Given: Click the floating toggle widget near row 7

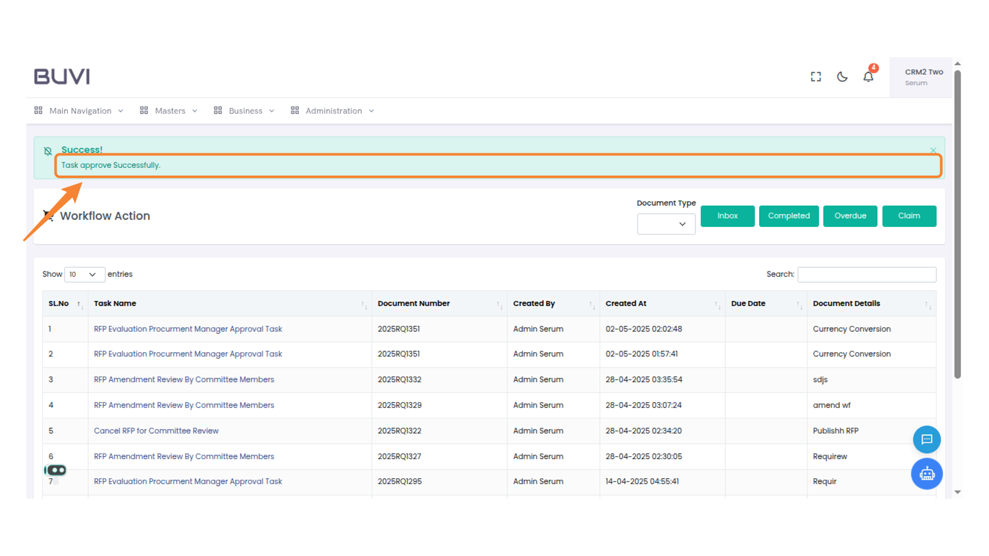Looking at the screenshot, I should click(x=56, y=470).
